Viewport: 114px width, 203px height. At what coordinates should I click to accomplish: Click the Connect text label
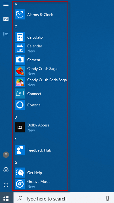point(34,94)
